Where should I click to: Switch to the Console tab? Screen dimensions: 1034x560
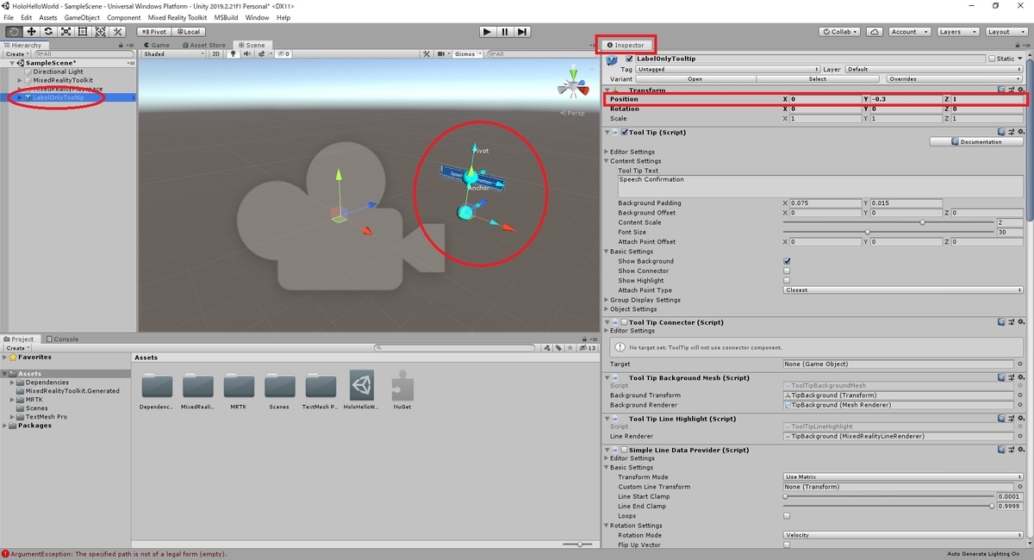click(63, 339)
